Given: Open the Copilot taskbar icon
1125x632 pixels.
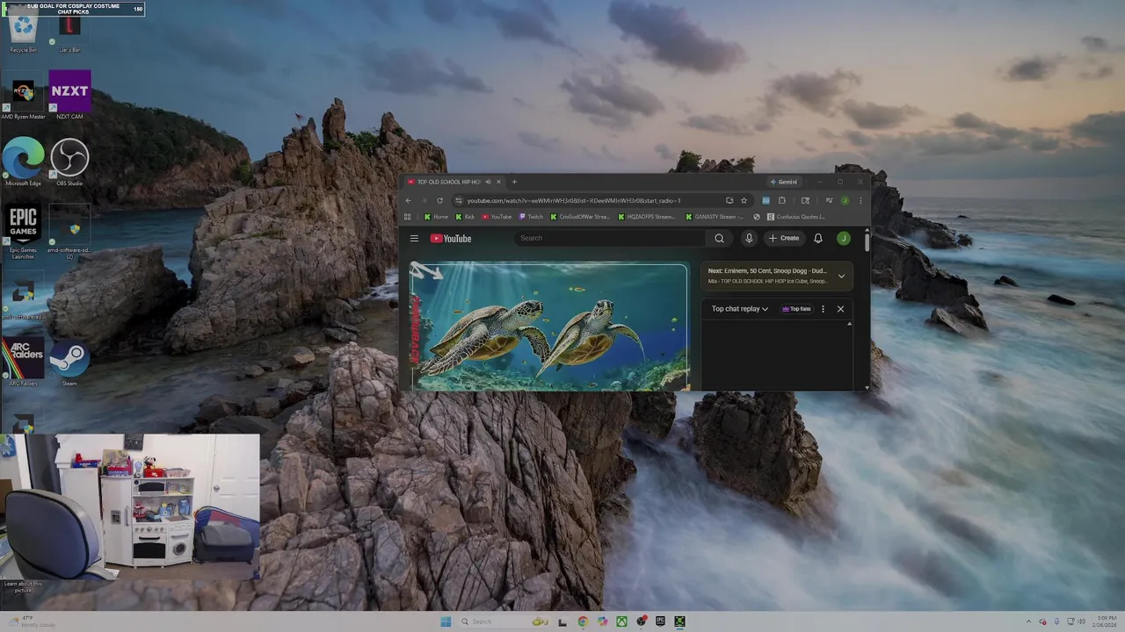Looking at the screenshot, I should click(602, 621).
